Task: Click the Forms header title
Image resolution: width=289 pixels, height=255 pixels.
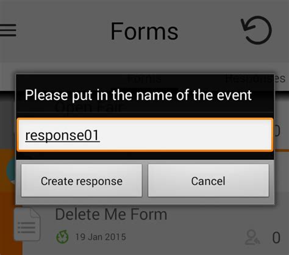Action: point(144,31)
